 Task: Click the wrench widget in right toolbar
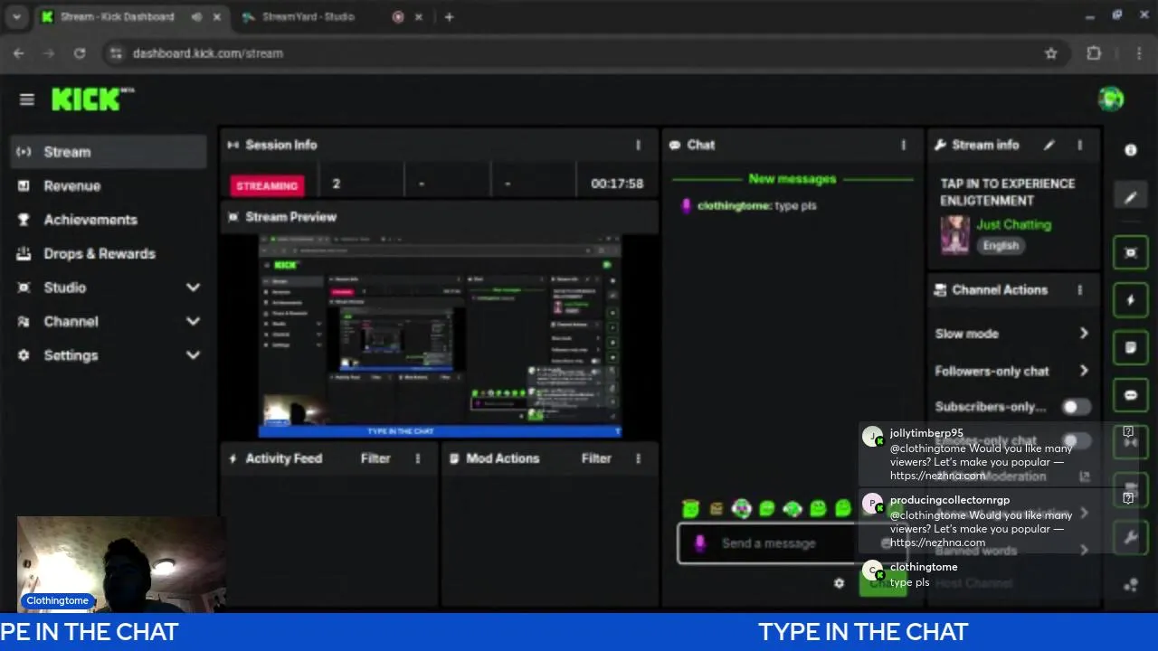click(x=1130, y=538)
